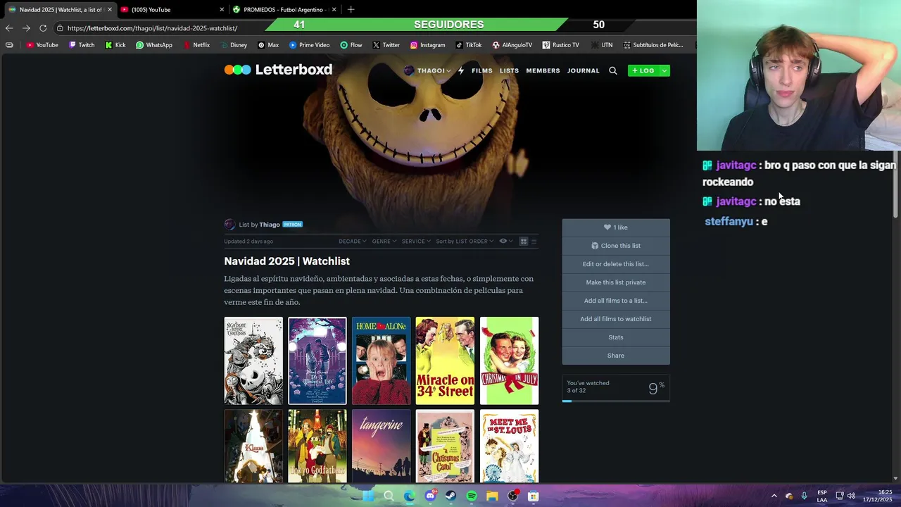This screenshot has width=901, height=507.
Task: Open the MEMBERS navigation item
Action: (x=543, y=70)
